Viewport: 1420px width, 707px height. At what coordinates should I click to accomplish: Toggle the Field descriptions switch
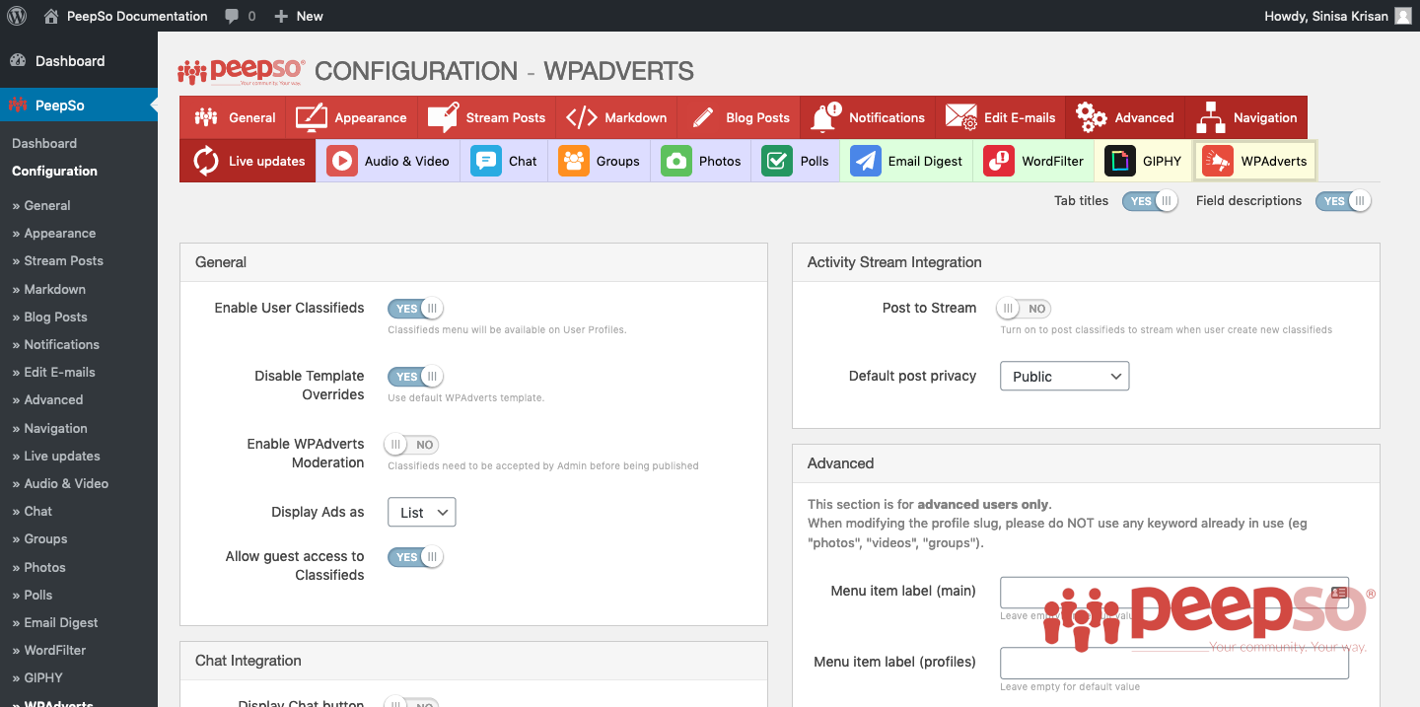tap(1343, 201)
